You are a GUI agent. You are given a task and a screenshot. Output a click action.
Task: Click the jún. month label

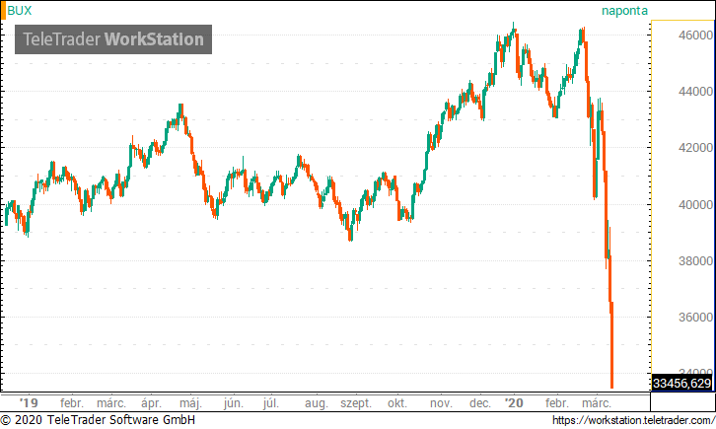coord(234,403)
